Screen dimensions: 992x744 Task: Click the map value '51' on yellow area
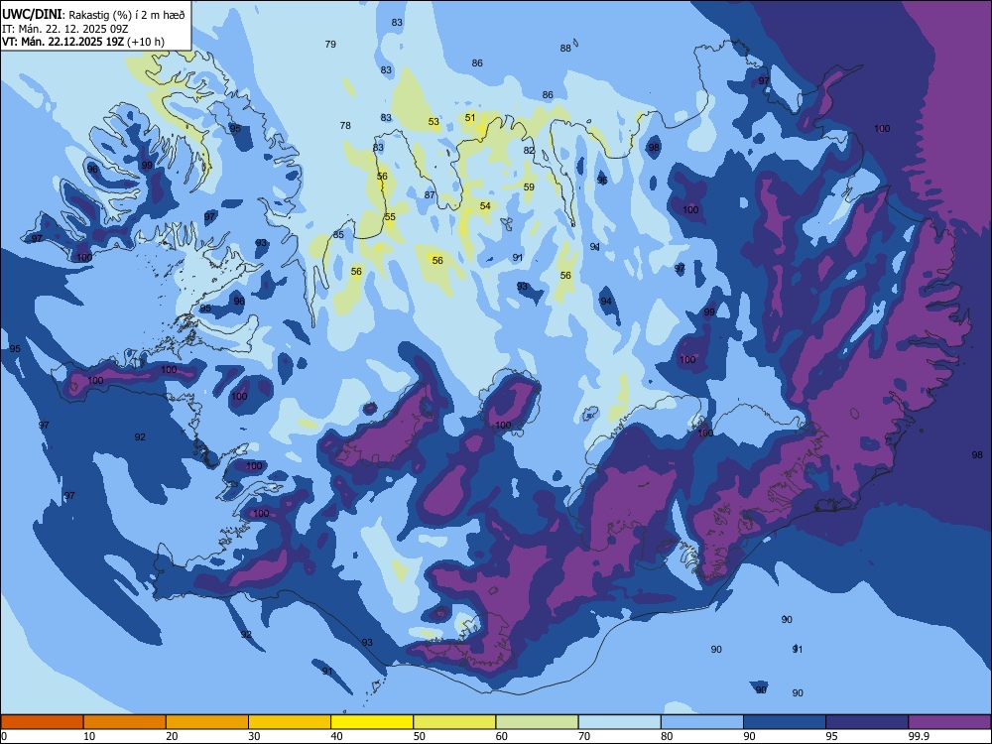tap(470, 118)
